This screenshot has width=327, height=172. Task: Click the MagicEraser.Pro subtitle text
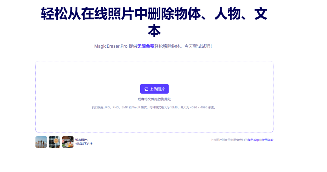tap(153, 46)
